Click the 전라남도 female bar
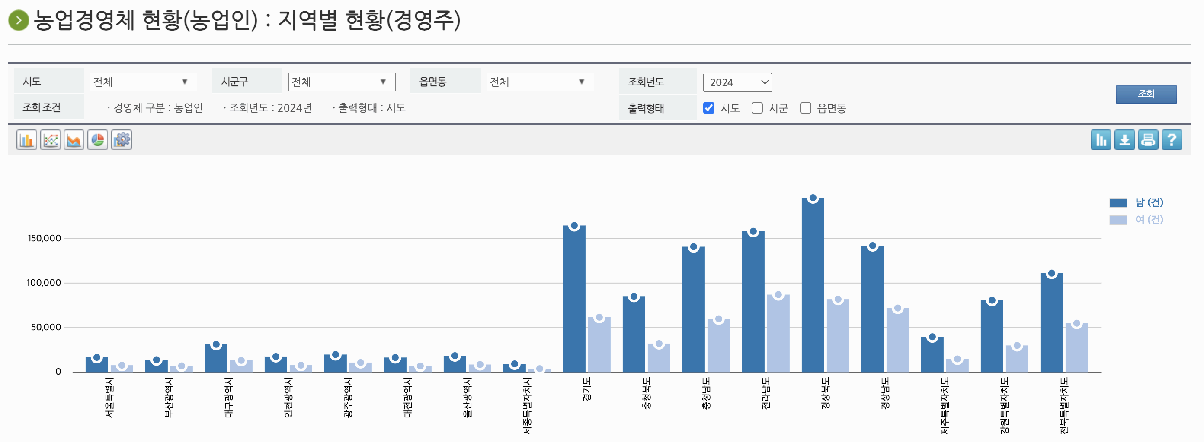The width and height of the screenshot is (1204, 442). 778,333
